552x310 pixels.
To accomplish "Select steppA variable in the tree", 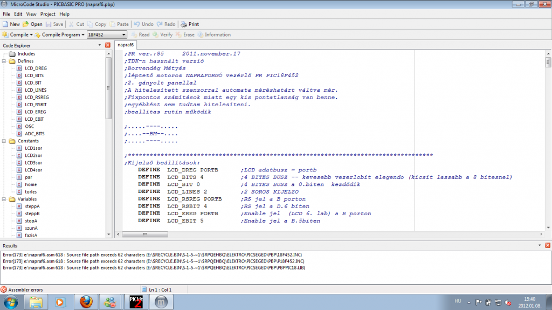I will [x=28, y=206].
